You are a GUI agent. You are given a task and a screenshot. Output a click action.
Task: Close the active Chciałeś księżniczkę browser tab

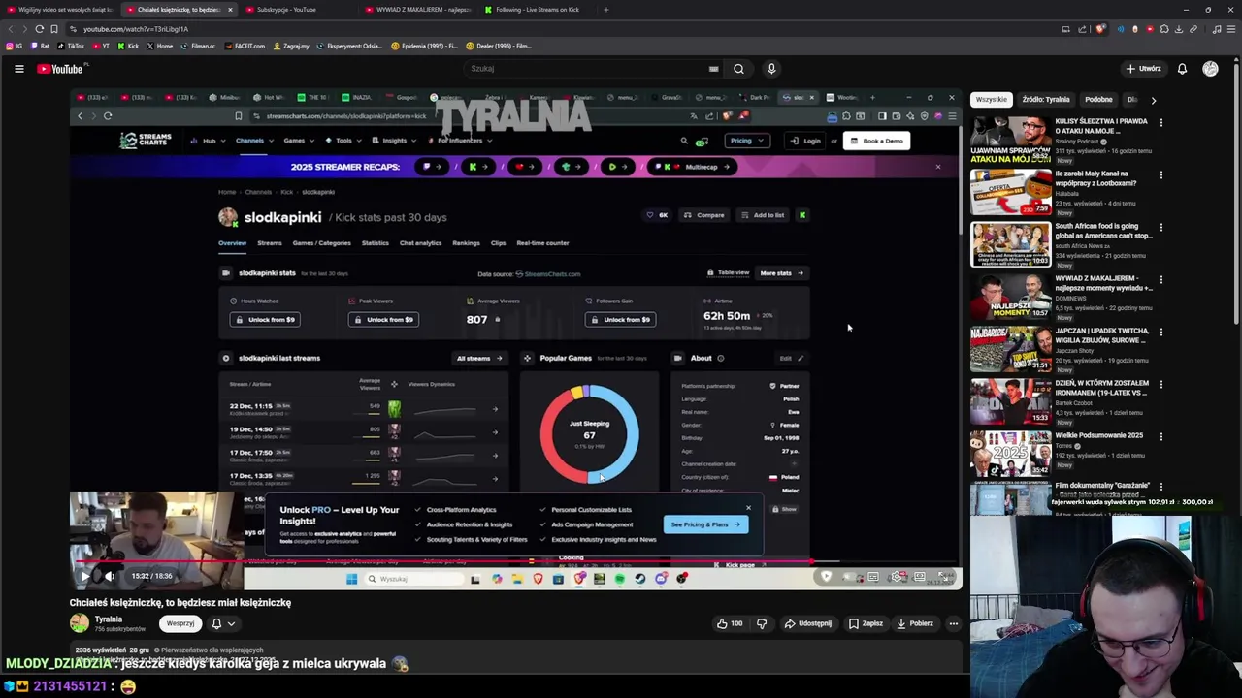point(230,10)
